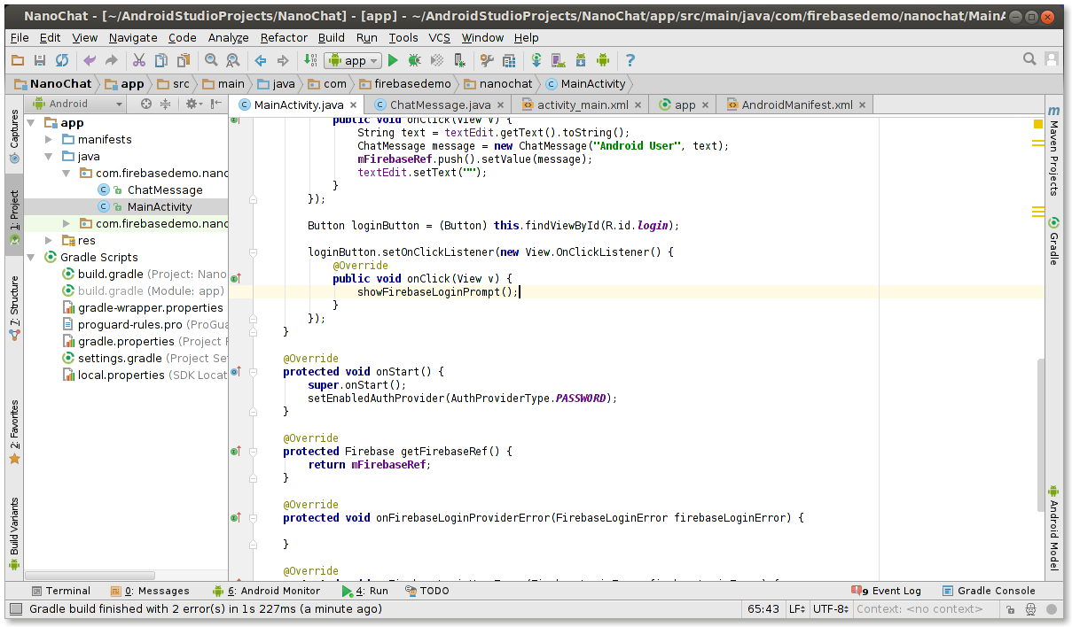Open the TODO tool window
The height and width of the screenshot is (627, 1072).
[x=426, y=591]
